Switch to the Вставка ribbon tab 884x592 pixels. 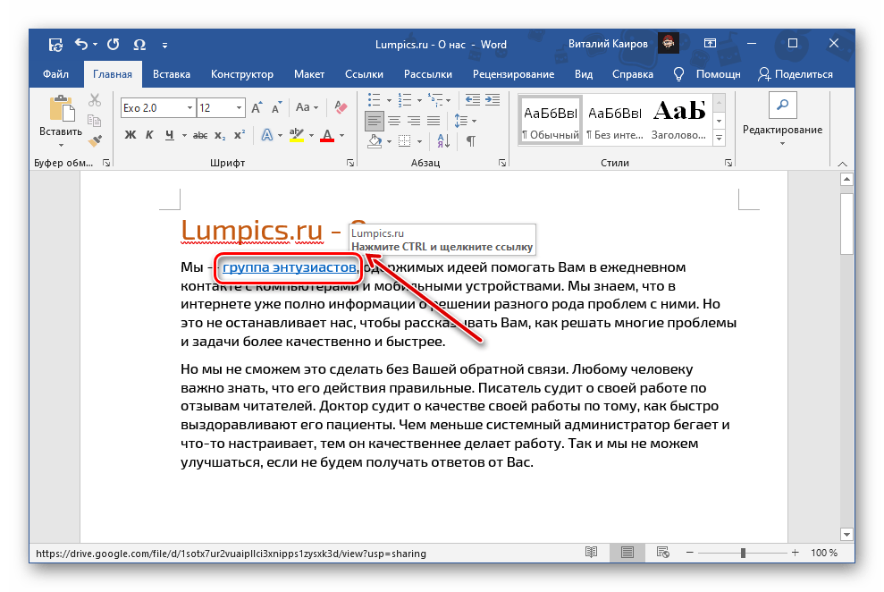coord(171,74)
